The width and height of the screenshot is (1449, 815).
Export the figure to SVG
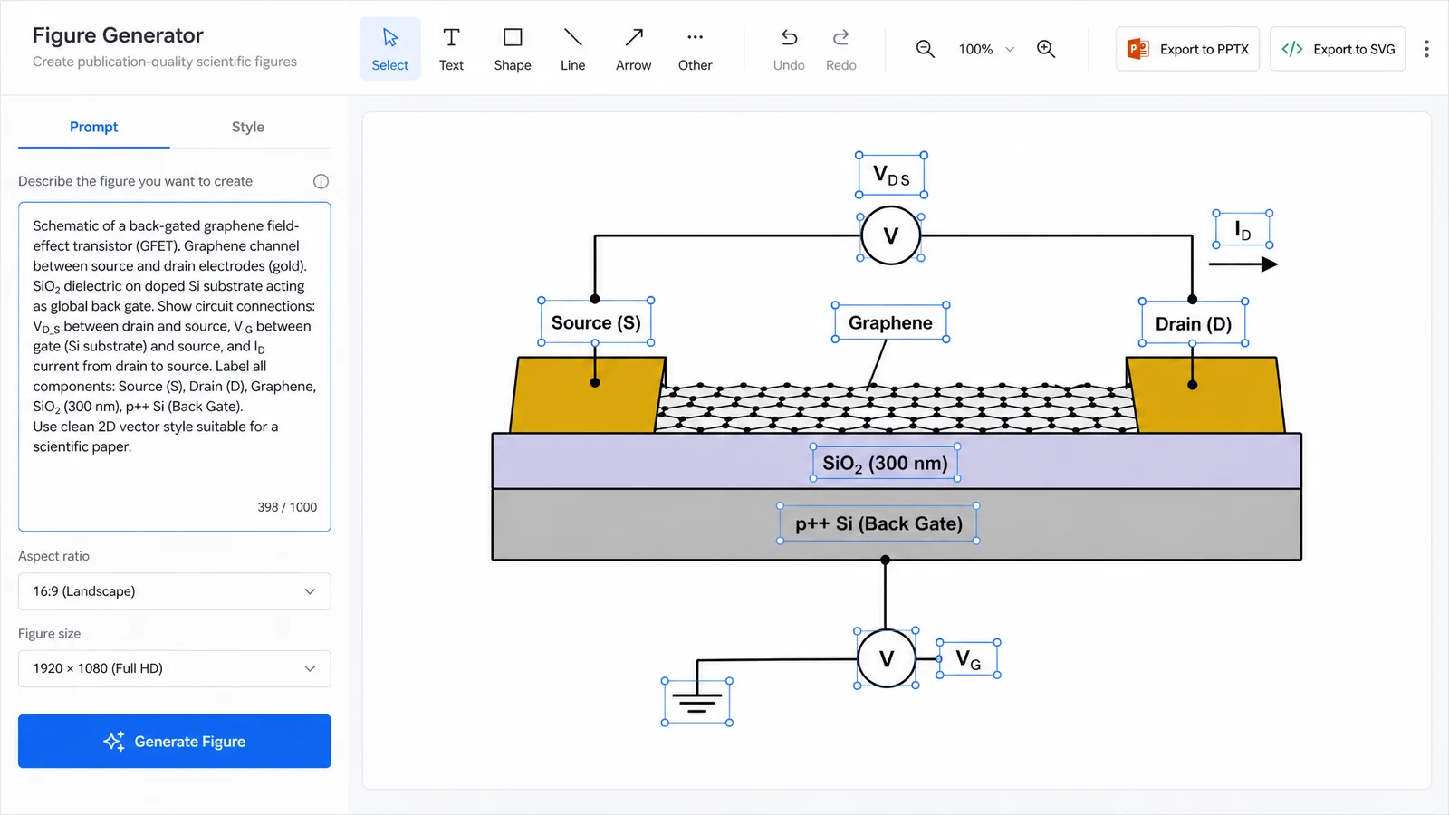tap(1338, 49)
